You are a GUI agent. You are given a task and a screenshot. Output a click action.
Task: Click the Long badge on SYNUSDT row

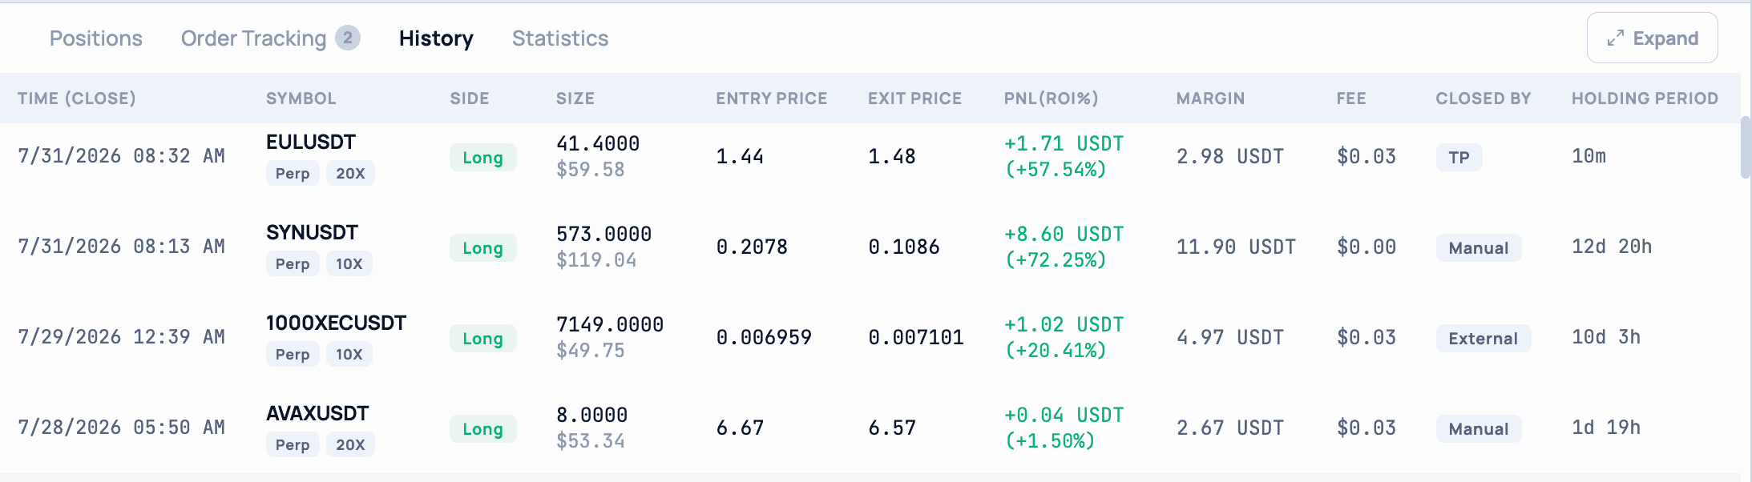tap(482, 247)
